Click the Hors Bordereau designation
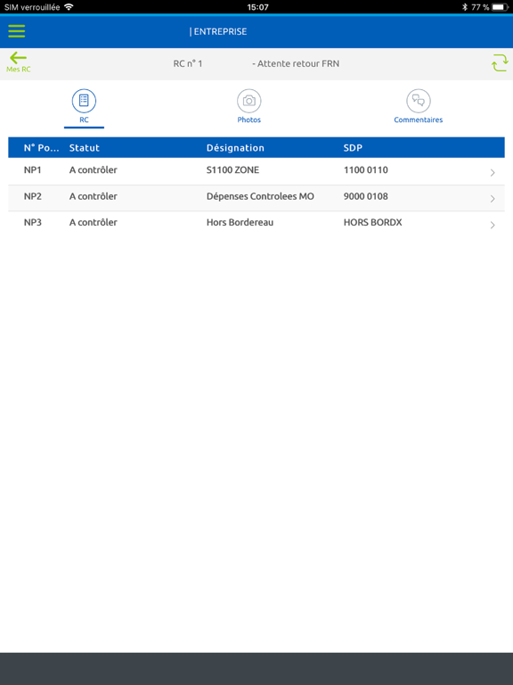Screen dimensions: 513x685 coord(240,222)
